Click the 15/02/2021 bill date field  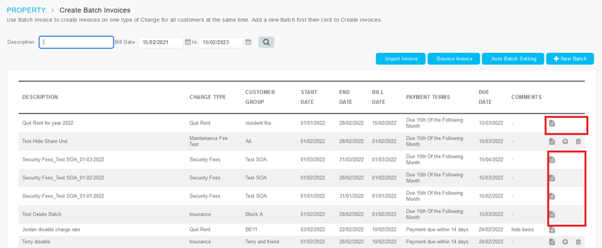click(161, 42)
